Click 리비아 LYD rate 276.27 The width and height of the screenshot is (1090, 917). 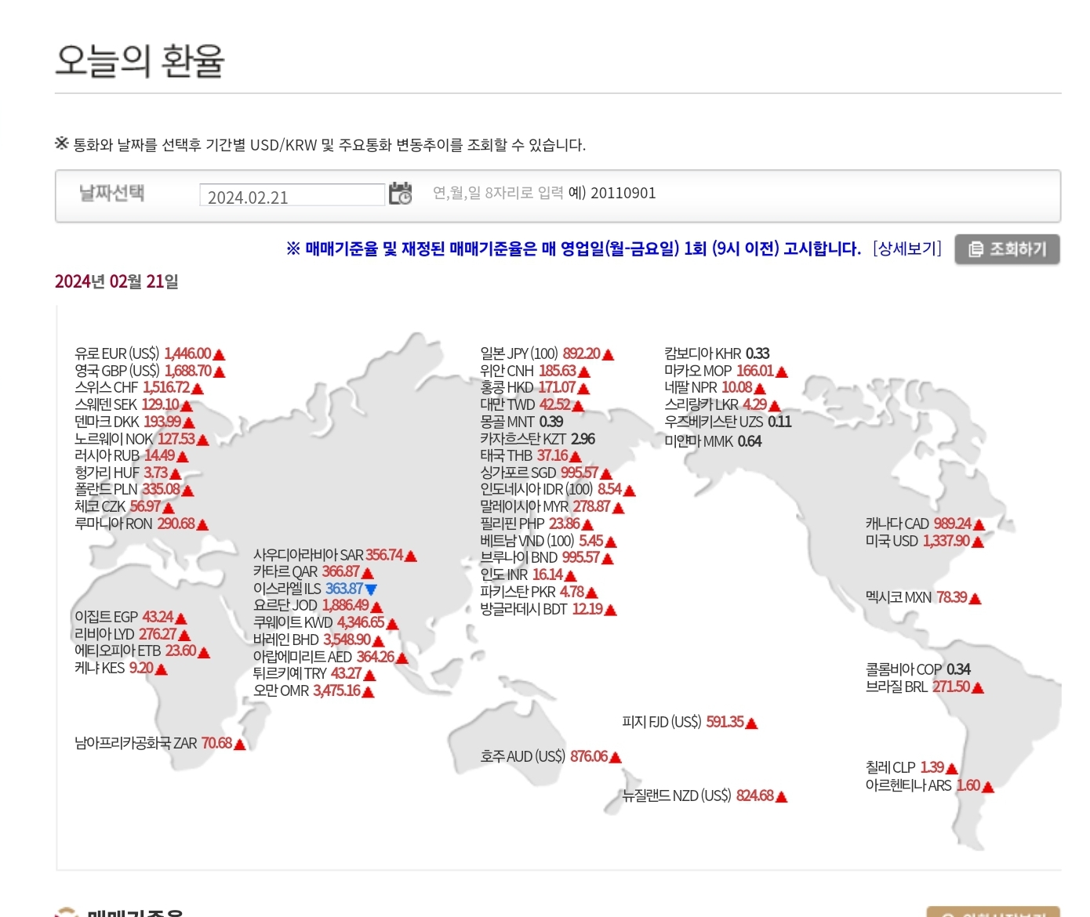[x=158, y=635]
